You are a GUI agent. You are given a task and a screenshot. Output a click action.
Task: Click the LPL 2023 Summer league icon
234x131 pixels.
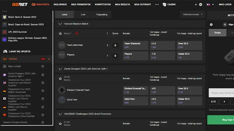pyautogui.click(x=4, y=32)
